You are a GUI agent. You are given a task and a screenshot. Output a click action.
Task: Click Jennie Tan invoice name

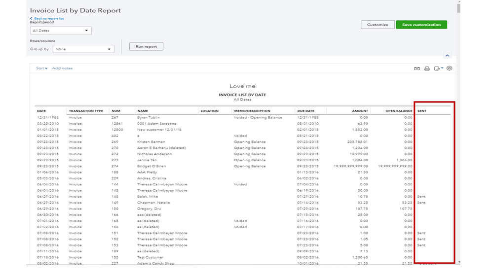point(147,160)
